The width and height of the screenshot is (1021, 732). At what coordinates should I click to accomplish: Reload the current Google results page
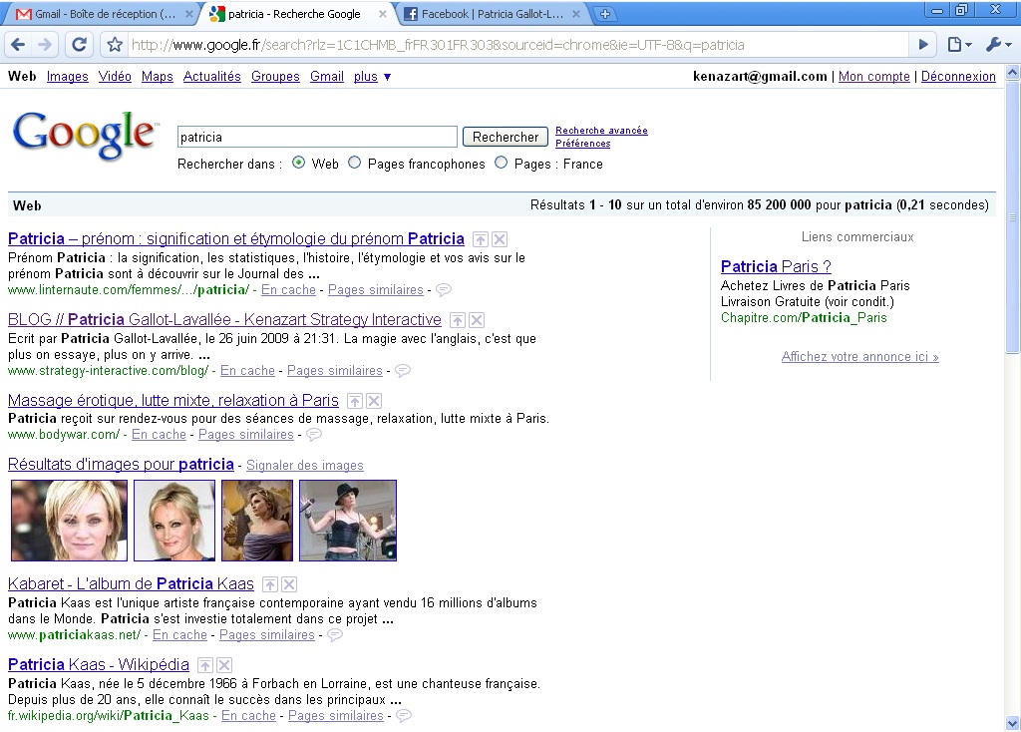79,44
